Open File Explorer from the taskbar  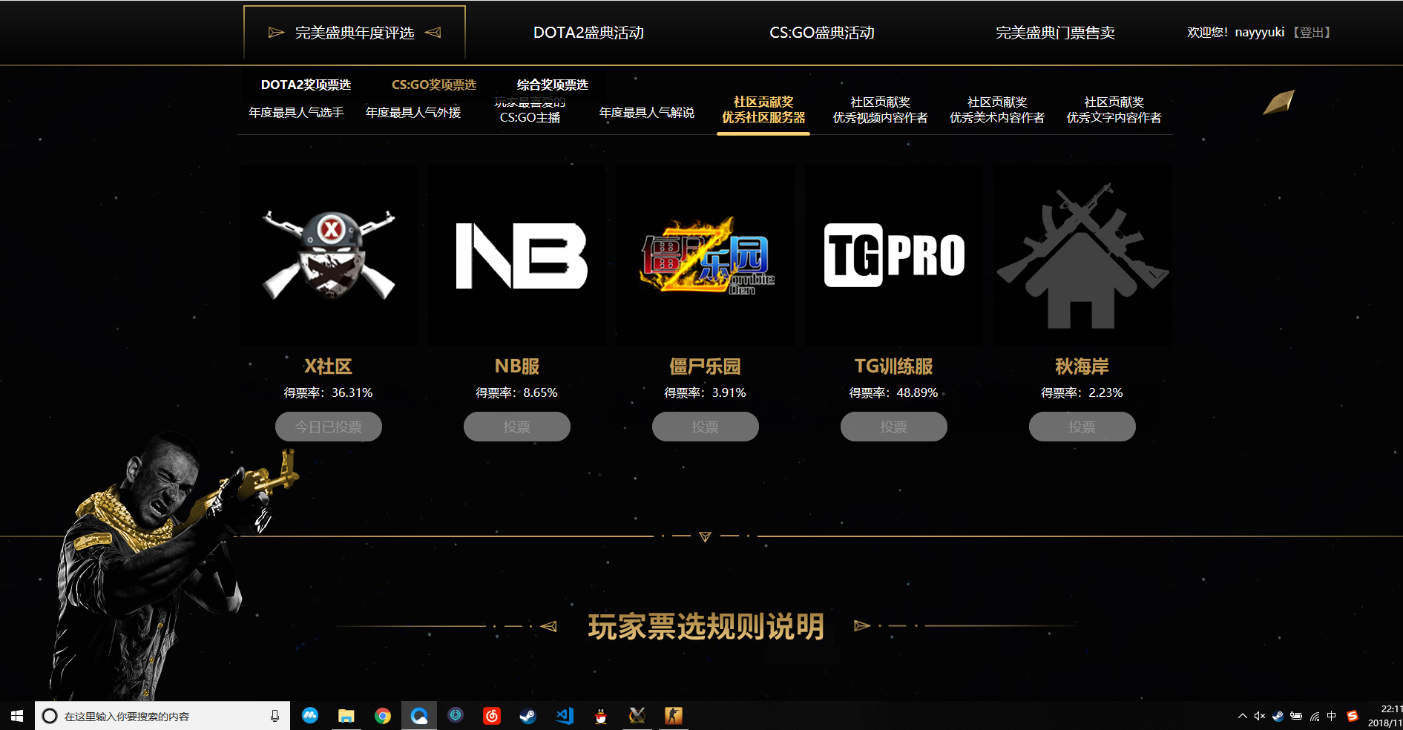coord(346,716)
